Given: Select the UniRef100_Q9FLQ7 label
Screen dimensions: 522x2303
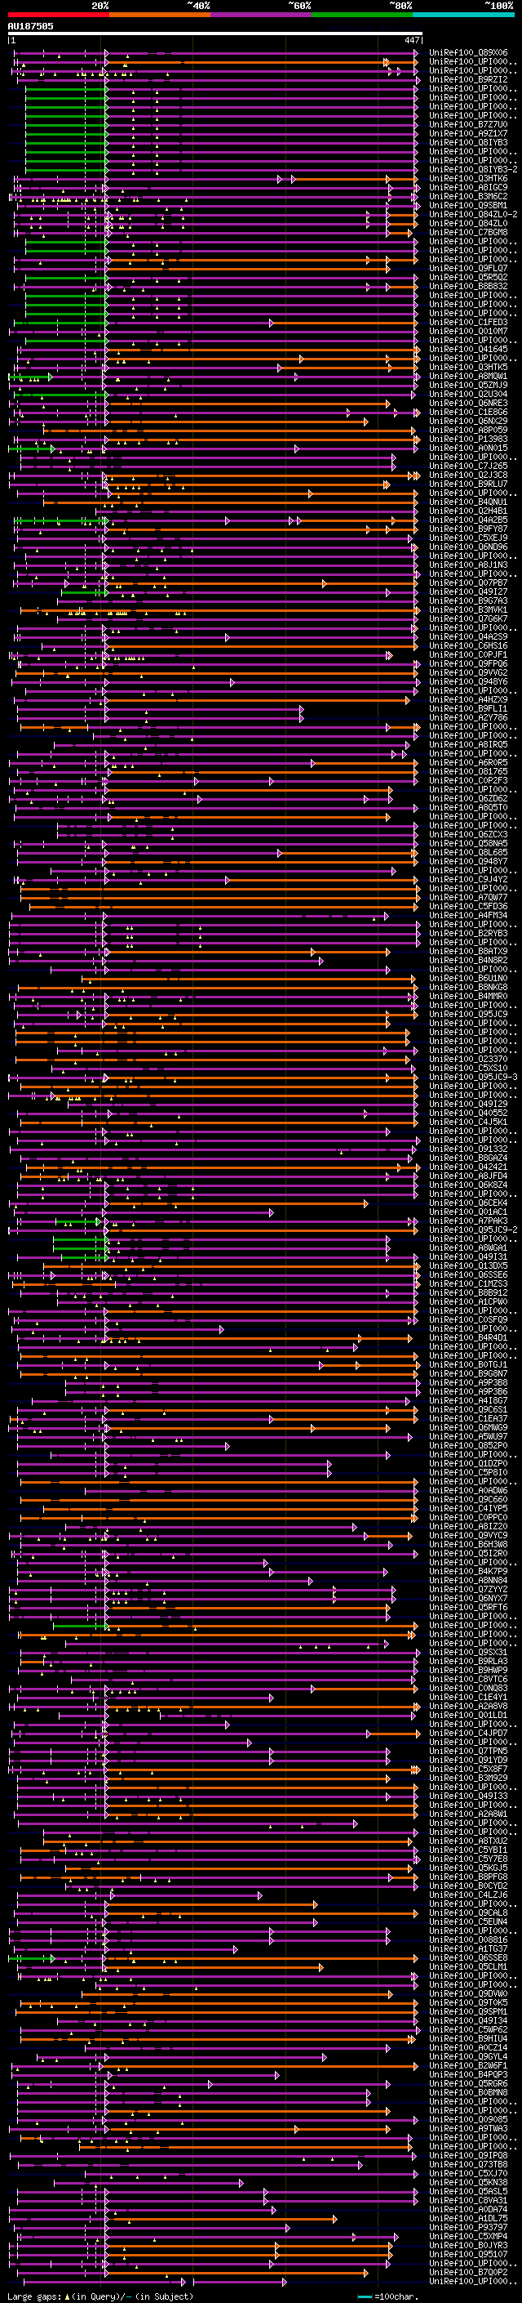Looking at the screenshot, I should [467, 268].
